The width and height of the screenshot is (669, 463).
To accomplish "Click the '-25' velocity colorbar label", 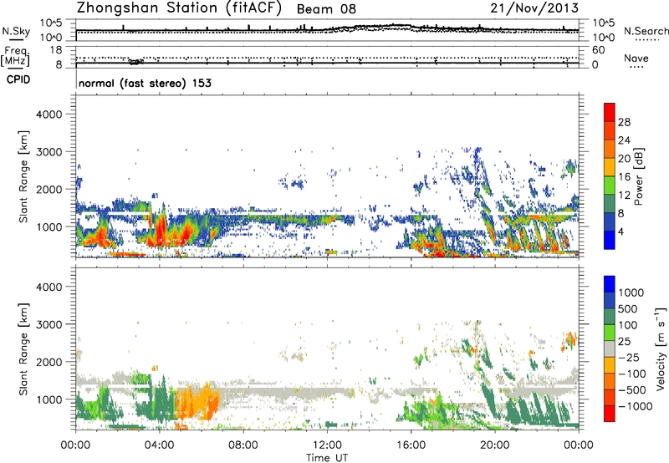I will coord(629,358).
